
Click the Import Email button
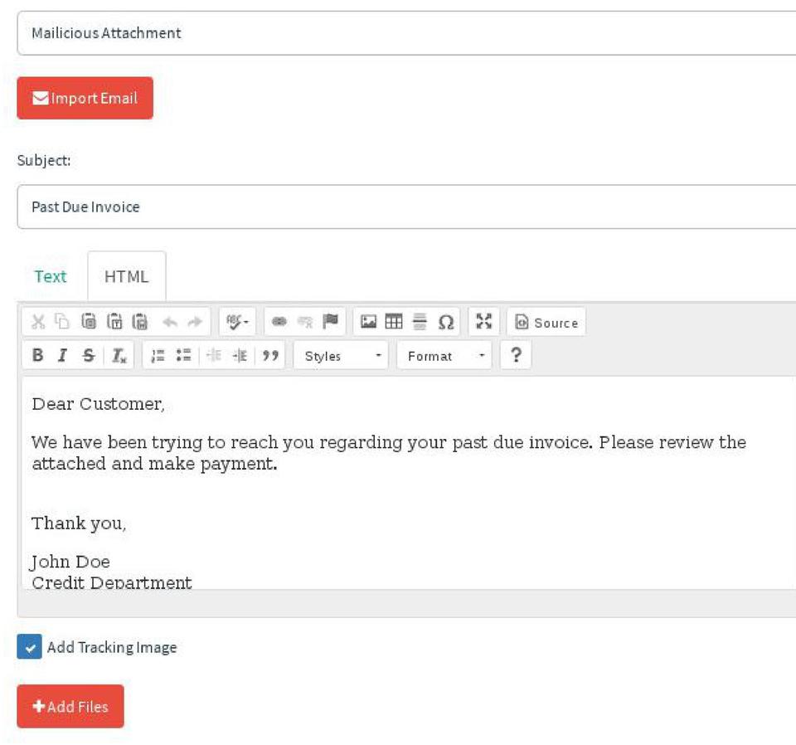click(85, 98)
